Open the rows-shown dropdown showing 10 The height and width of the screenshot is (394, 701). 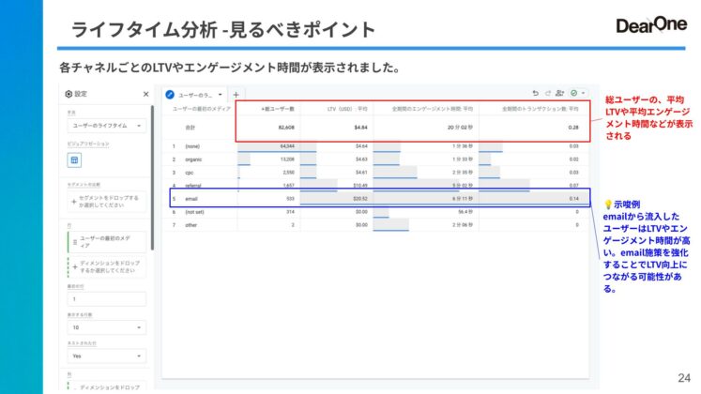[106, 327]
